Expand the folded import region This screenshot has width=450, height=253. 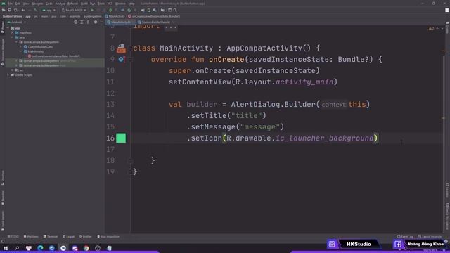[x=171, y=27]
